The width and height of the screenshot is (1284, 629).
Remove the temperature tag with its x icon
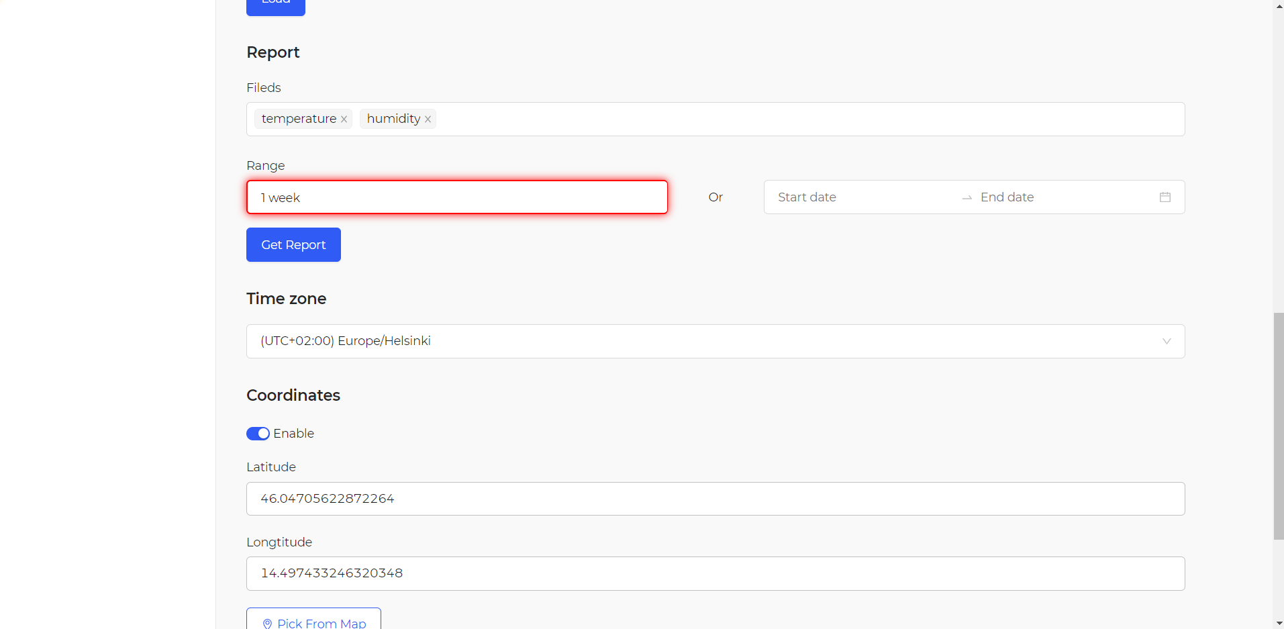[x=344, y=119]
